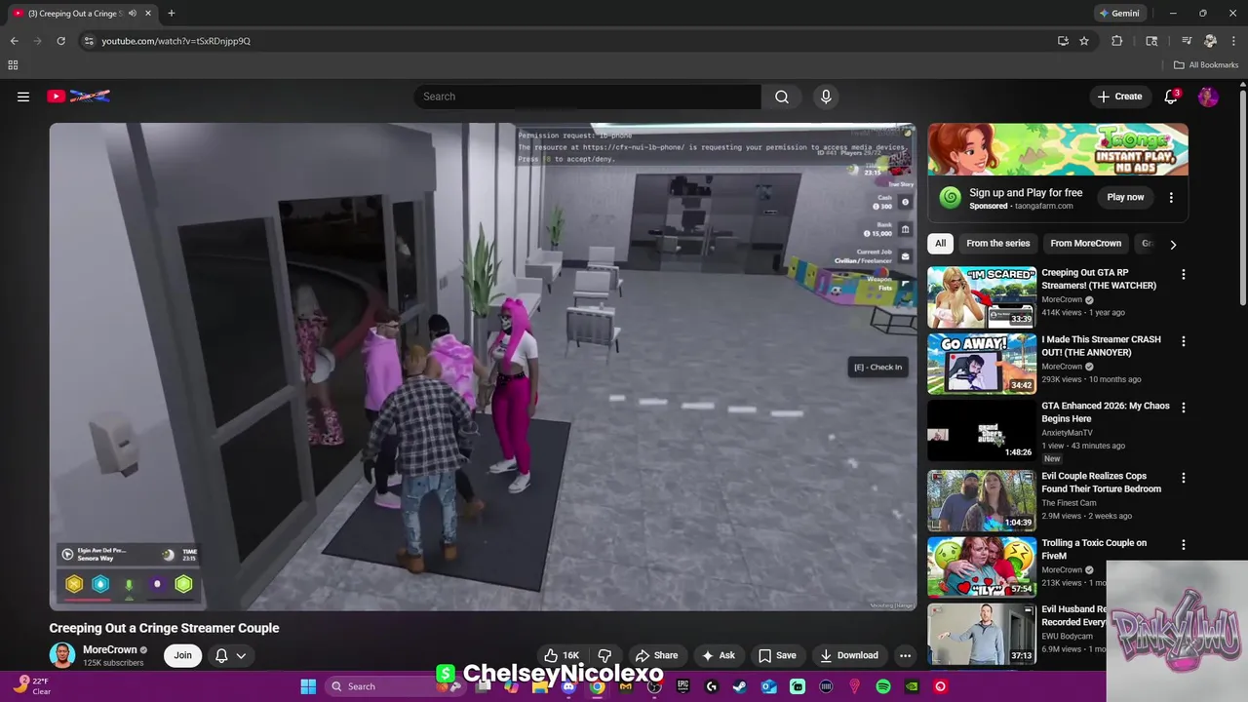Open Discord from the taskbar
Screen dimensions: 1248x702
[x=568, y=686]
